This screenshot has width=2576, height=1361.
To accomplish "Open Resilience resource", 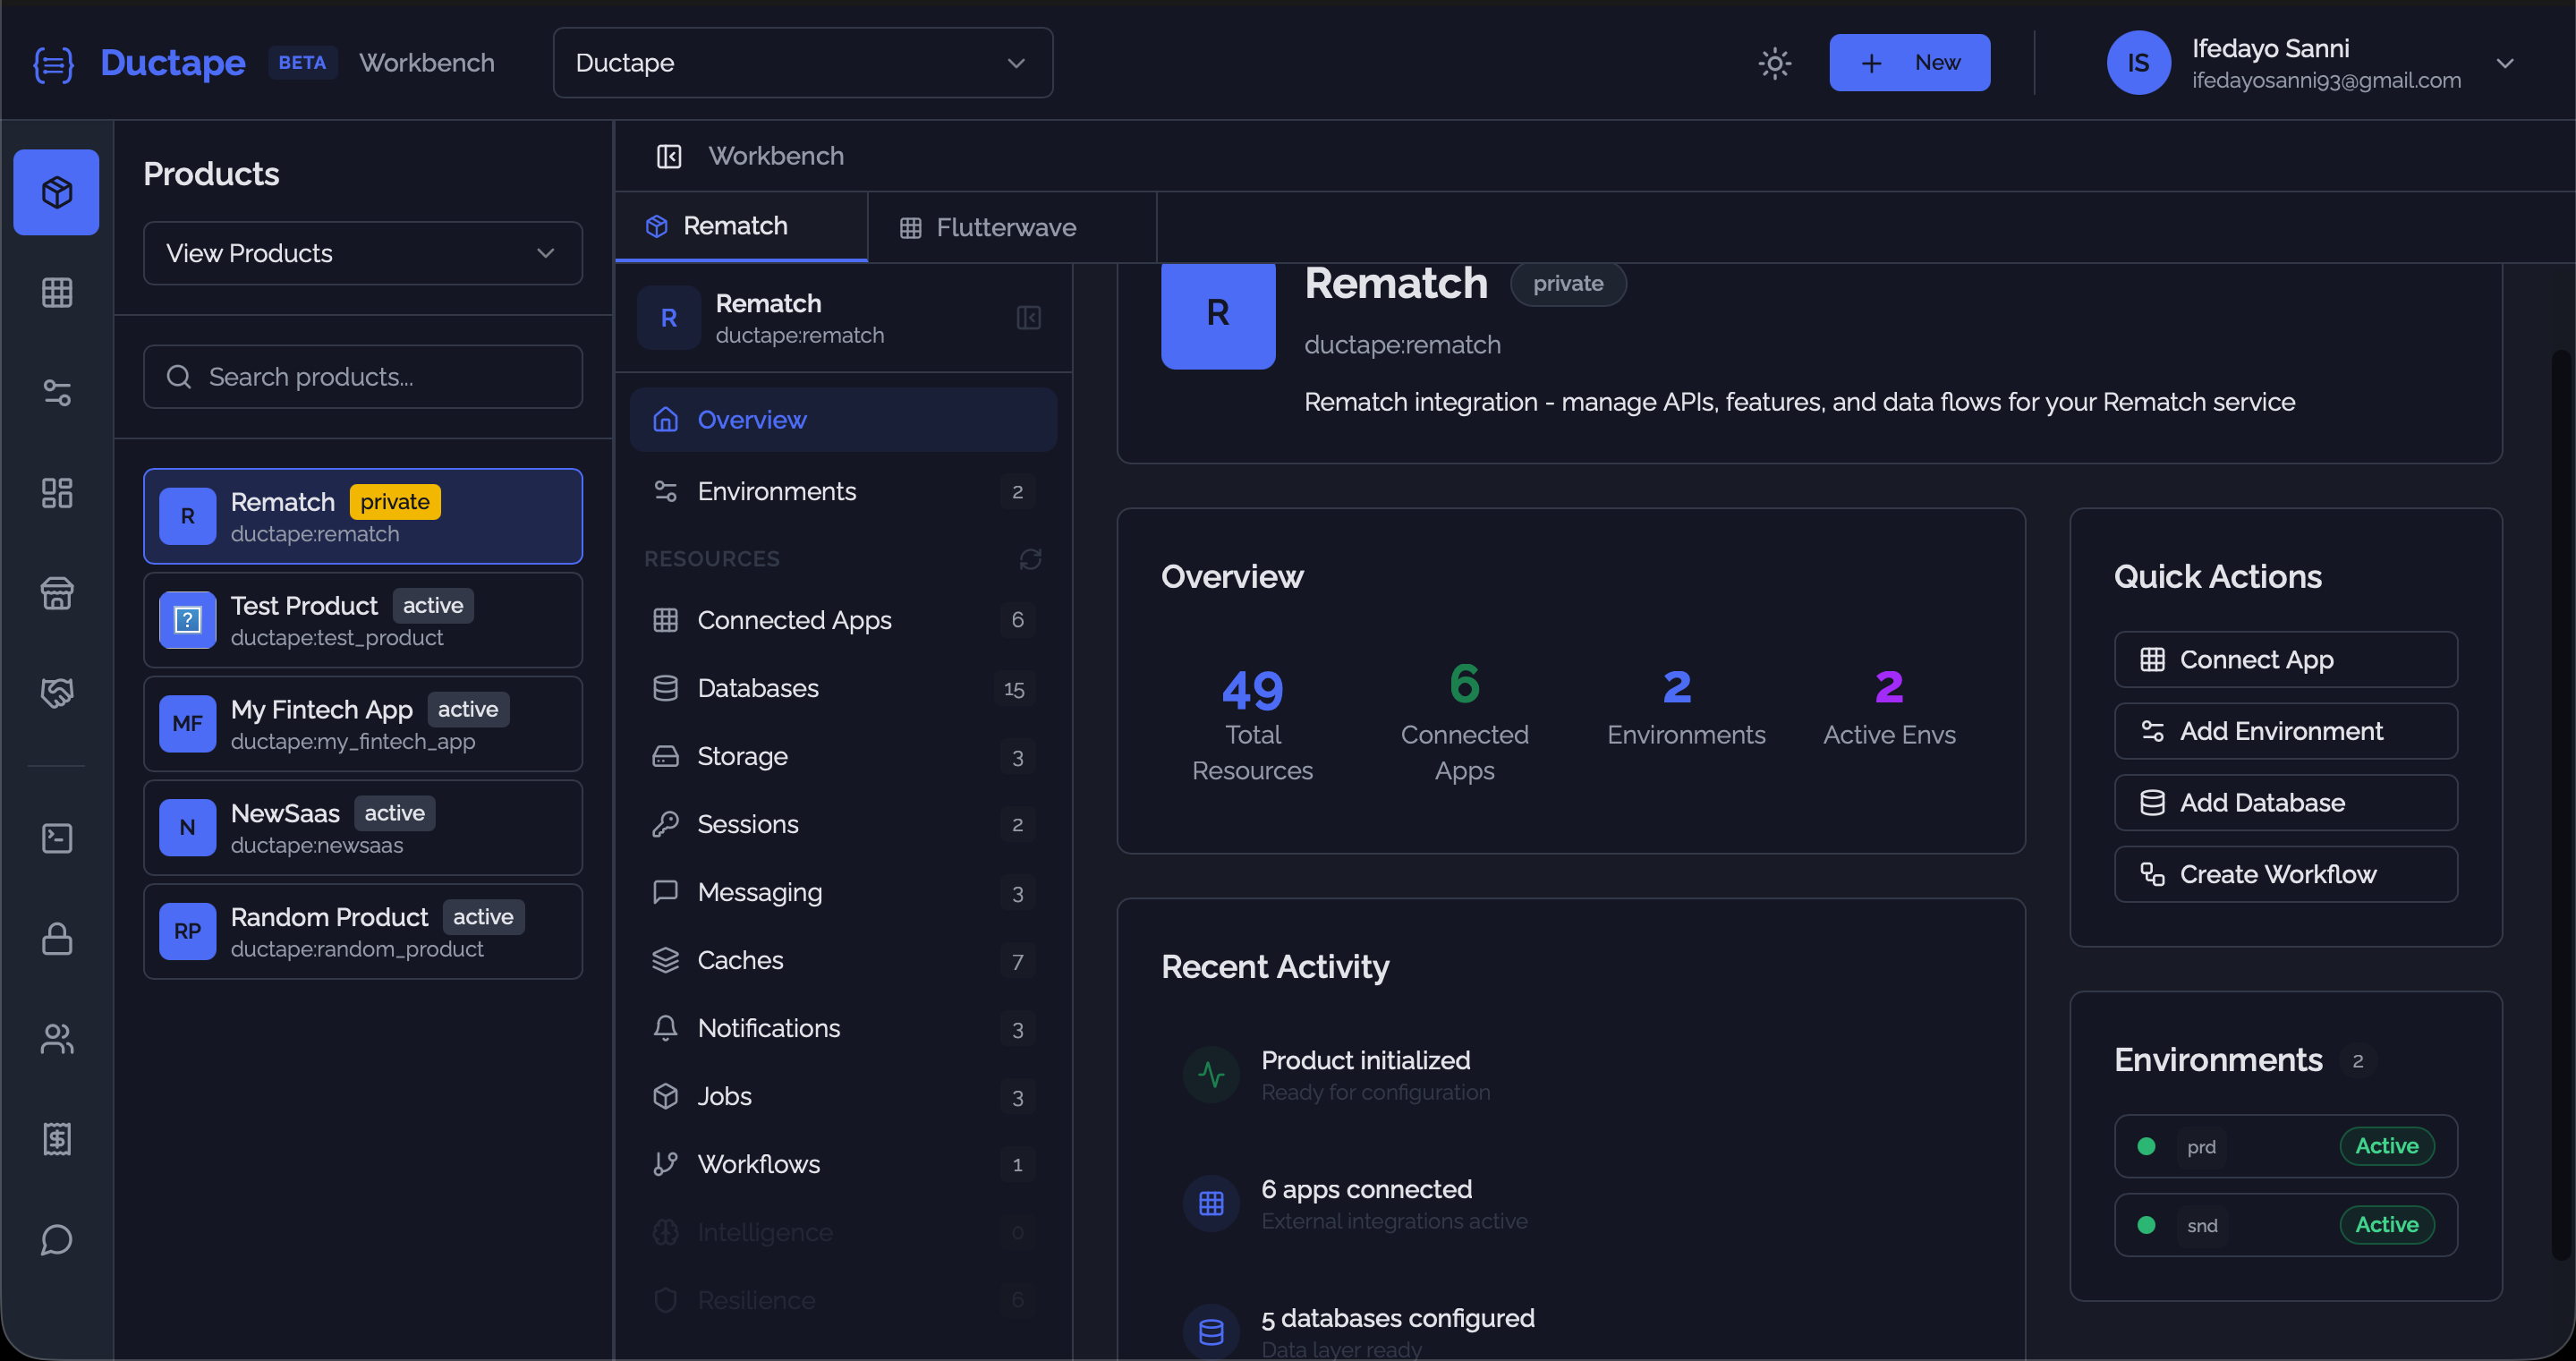I will click(x=843, y=1300).
